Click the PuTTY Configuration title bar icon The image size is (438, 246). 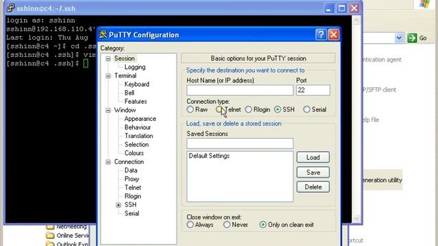pyautogui.click(x=103, y=35)
